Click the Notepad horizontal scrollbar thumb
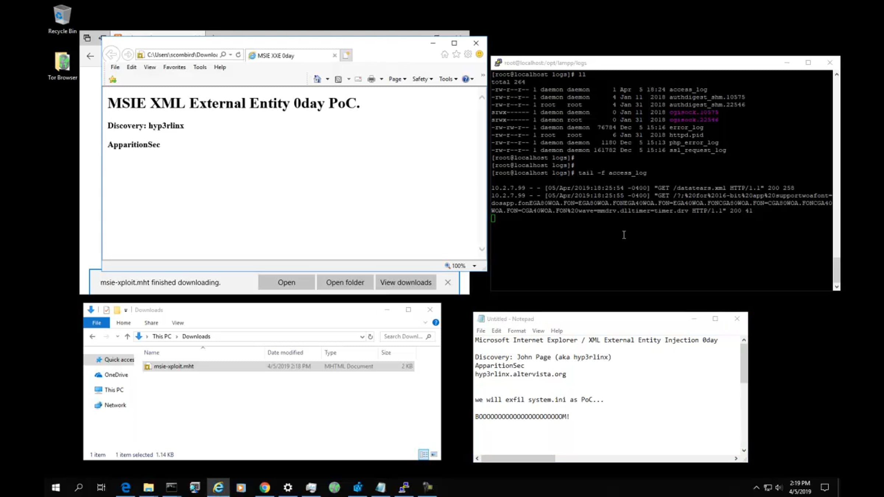The height and width of the screenshot is (497, 884). (x=518, y=458)
